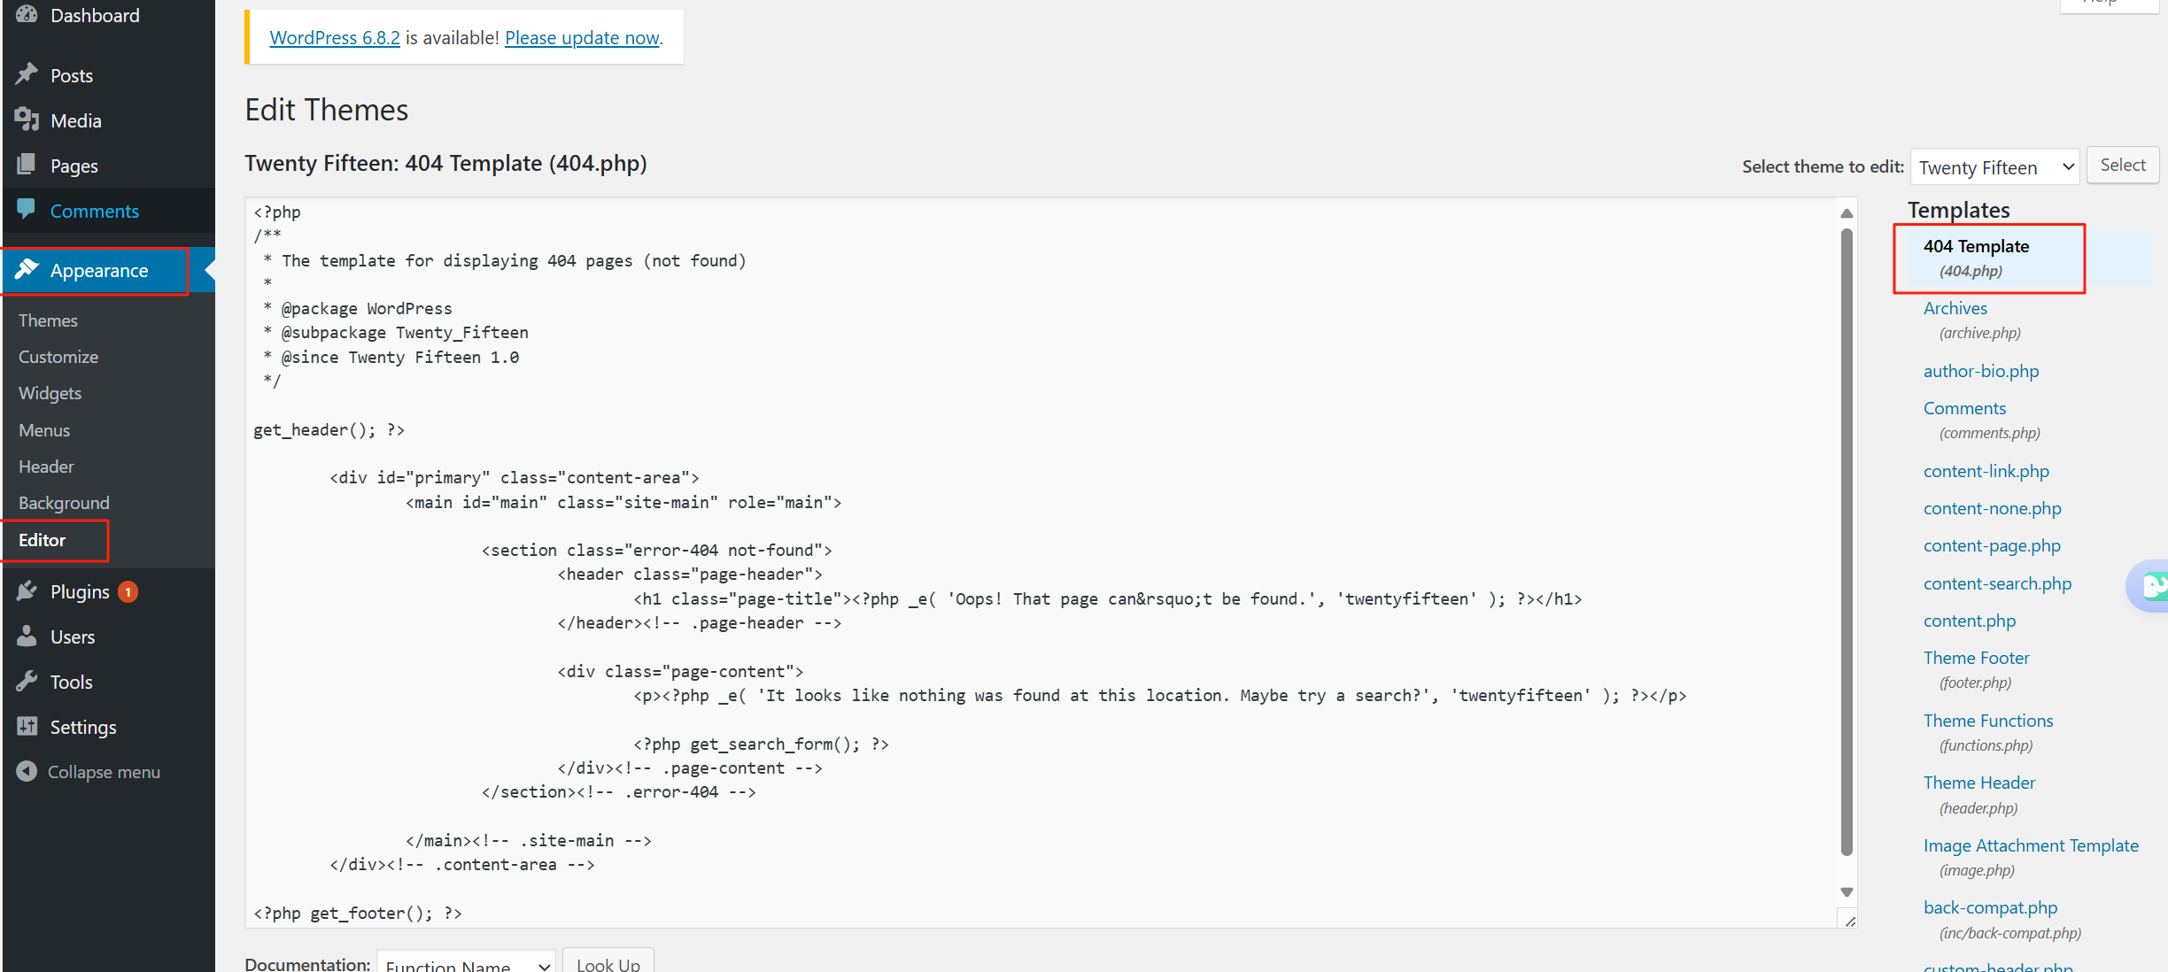Open content-none.php template
2168x972 pixels.
[x=1993, y=508]
